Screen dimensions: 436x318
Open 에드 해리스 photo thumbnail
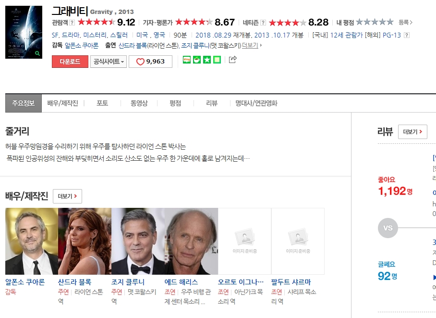191,242
